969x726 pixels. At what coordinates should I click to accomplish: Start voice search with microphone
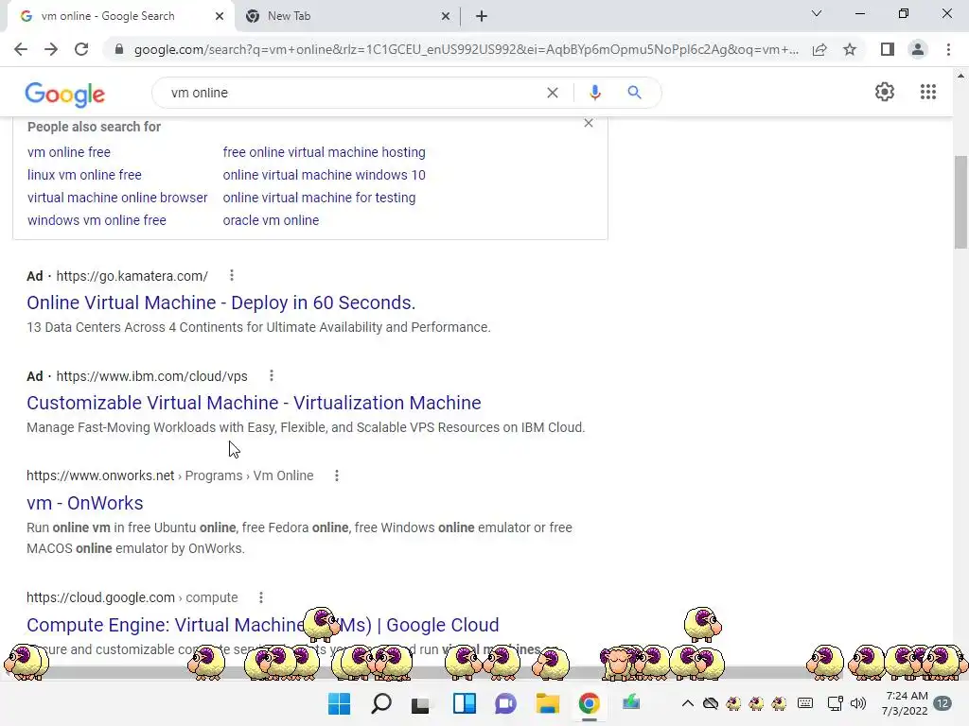594,93
